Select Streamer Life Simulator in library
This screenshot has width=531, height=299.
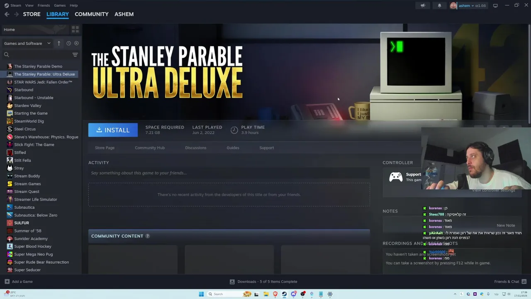point(36,199)
